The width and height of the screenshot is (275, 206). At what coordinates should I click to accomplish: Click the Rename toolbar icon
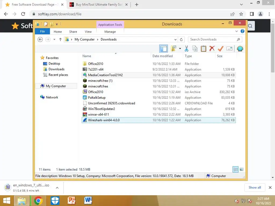point(229,49)
